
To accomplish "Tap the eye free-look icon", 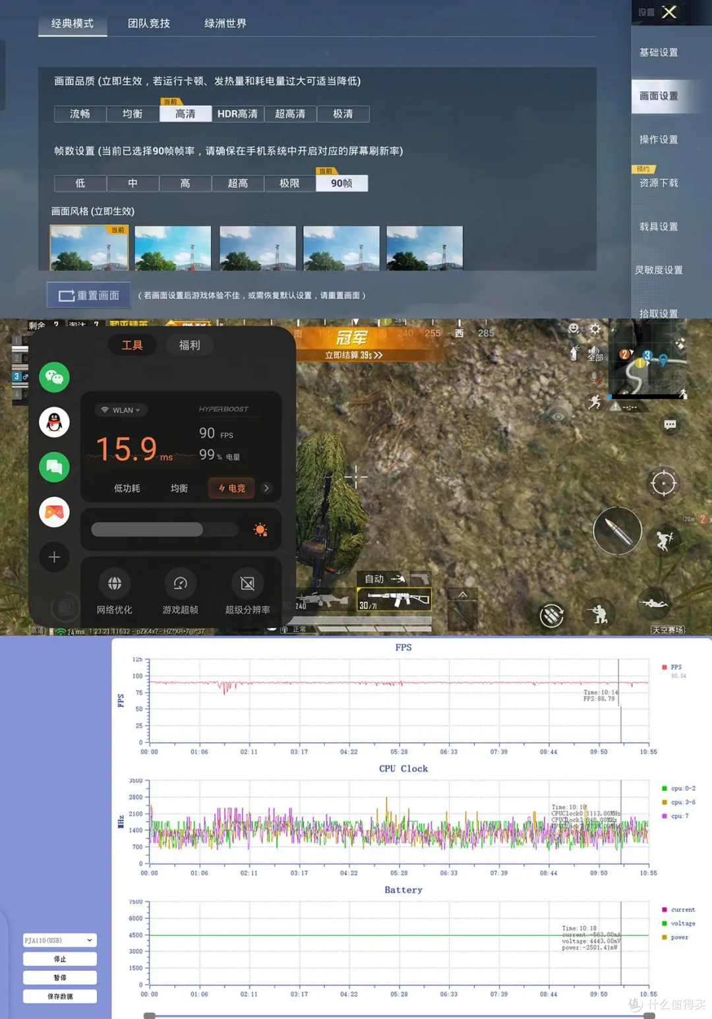I will [558, 417].
